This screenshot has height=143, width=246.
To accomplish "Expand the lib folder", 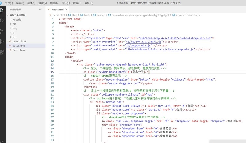I will pyautogui.click(x=10, y=37).
